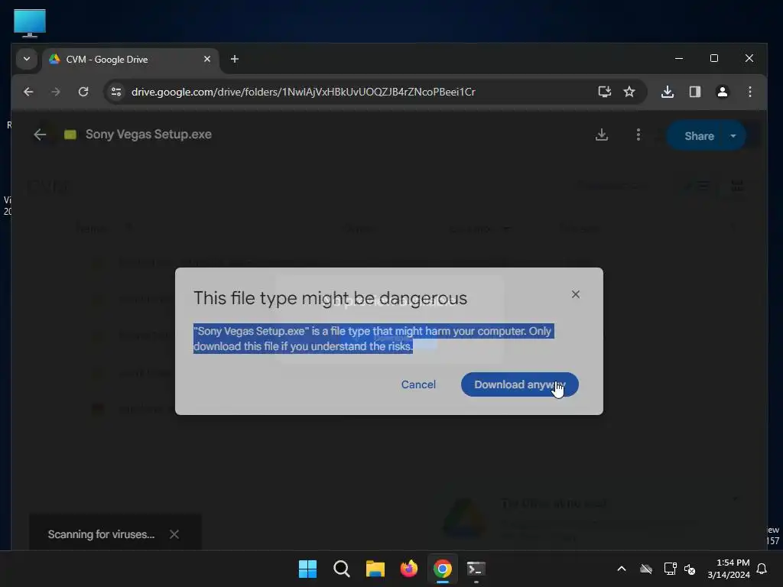The image size is (783, 587).
Task: Open File Explorer from the taskbar
Action: pyautogui.click(x=375, y=569)
